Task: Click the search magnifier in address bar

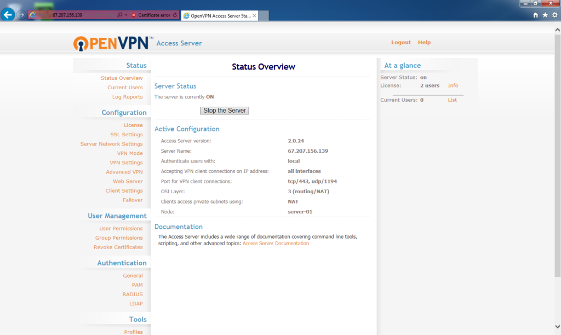Action: (120, 15)
